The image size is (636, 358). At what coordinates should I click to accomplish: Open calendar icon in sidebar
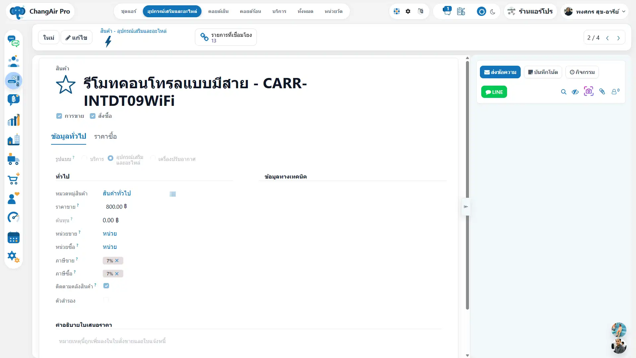pos(14,238)
